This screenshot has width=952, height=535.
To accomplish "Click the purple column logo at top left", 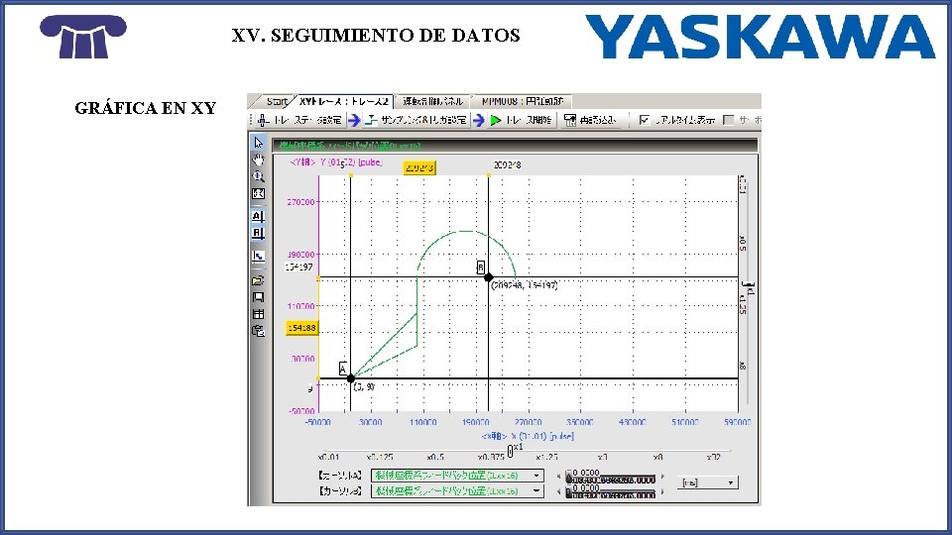I will coord(83,37).
